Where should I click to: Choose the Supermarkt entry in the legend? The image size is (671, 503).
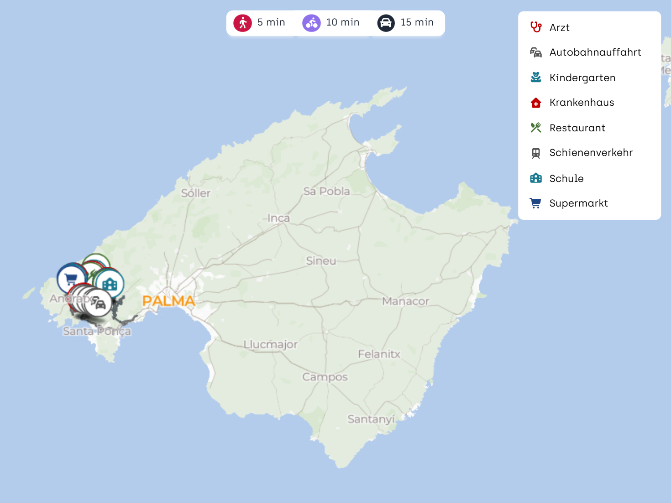coord(578,203)
